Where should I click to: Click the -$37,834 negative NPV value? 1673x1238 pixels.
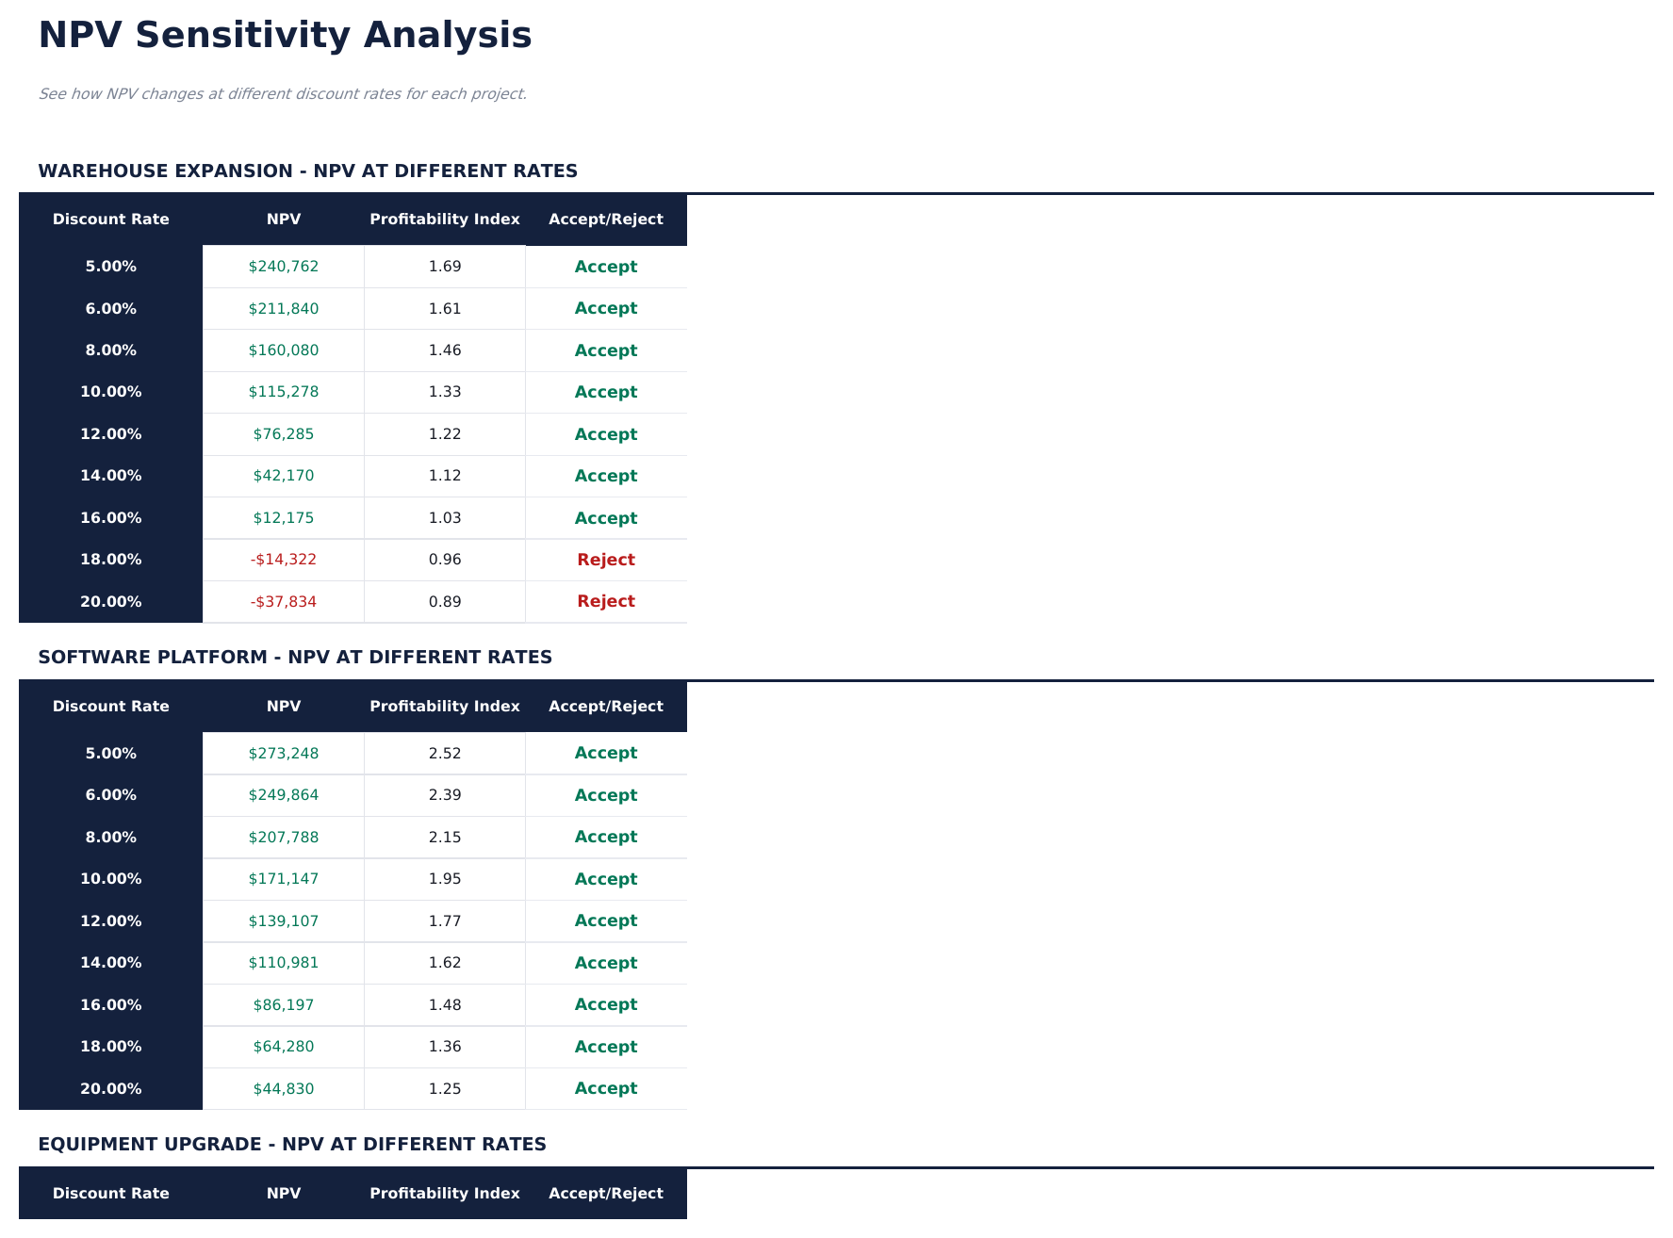(x=283, y=601)
